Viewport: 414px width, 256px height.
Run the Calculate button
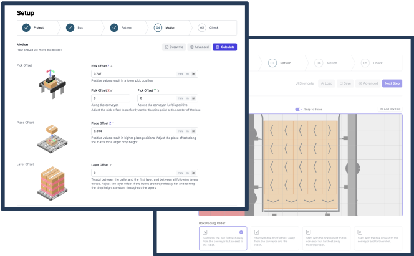(x=225, y=47)
